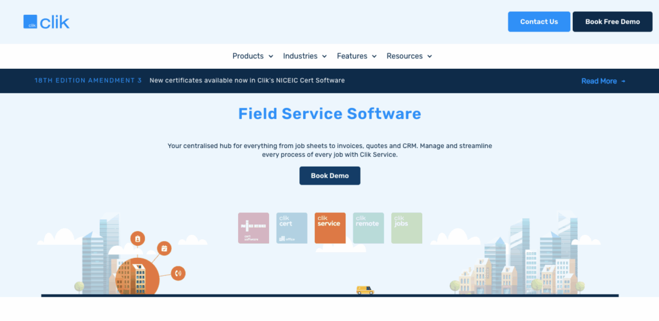Select the clik remote tile
The height and width of the screenshot is (321, 659).
[368, 228]
